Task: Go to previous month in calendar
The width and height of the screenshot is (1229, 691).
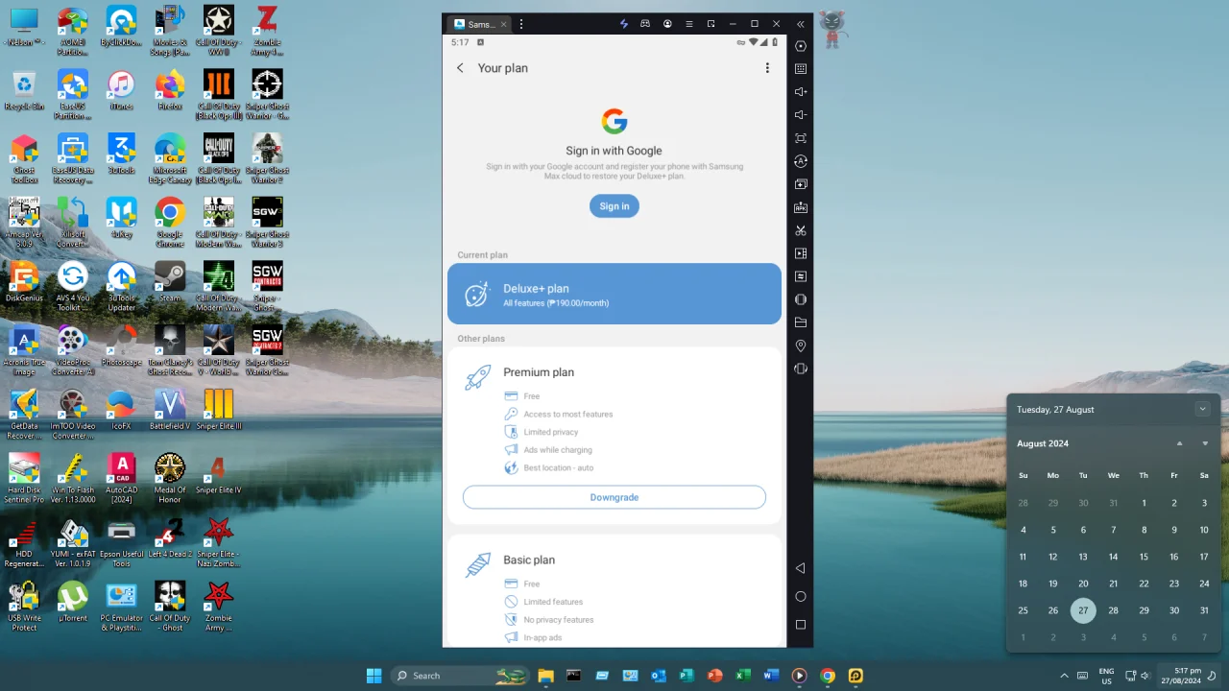Action: point(1179,443)
